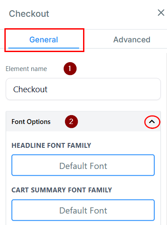The width and height of the screenshot is (167, 225).
Task: Click the blue underline below General
Action: [44, 48]
